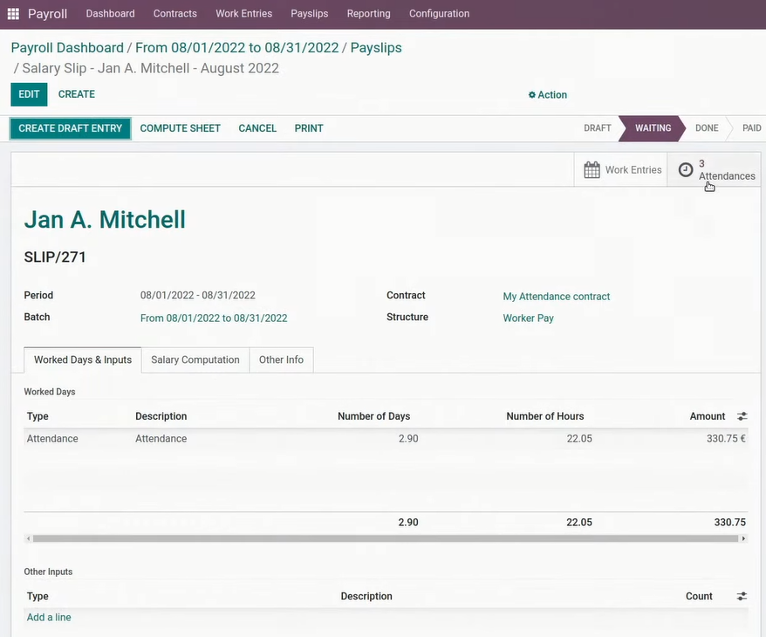Open the Worker Pay structure link
Screen dimensions: 766x637
point(528,318)
